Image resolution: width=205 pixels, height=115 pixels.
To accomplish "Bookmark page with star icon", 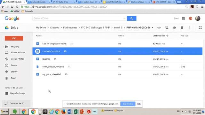I will point(187,7).
